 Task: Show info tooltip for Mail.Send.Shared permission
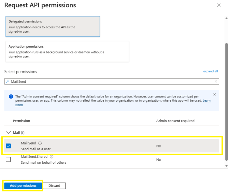point(51,157)
